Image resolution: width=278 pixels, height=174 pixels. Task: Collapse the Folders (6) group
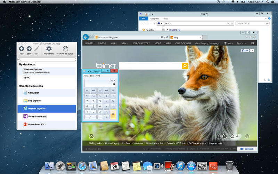pos(167,30)
